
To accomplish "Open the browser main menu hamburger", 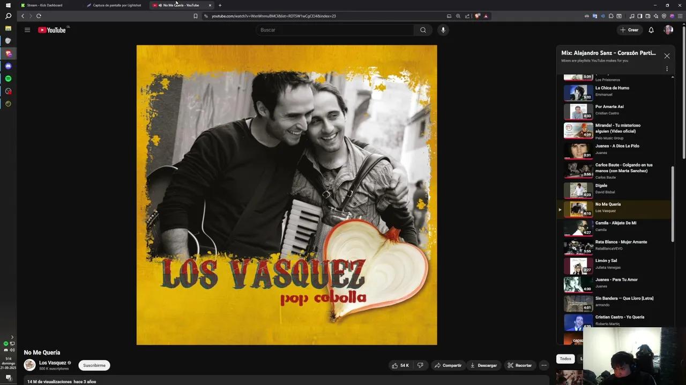I will [680, 16].
